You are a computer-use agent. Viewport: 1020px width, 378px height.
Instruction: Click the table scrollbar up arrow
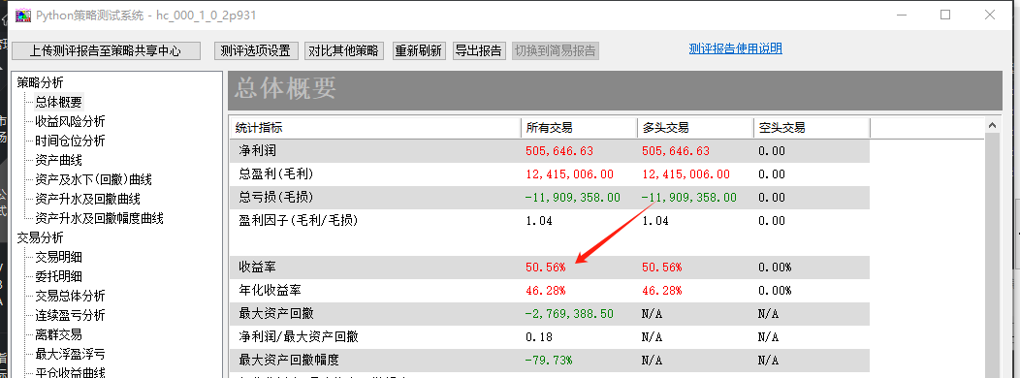click(x=993, y=126)
